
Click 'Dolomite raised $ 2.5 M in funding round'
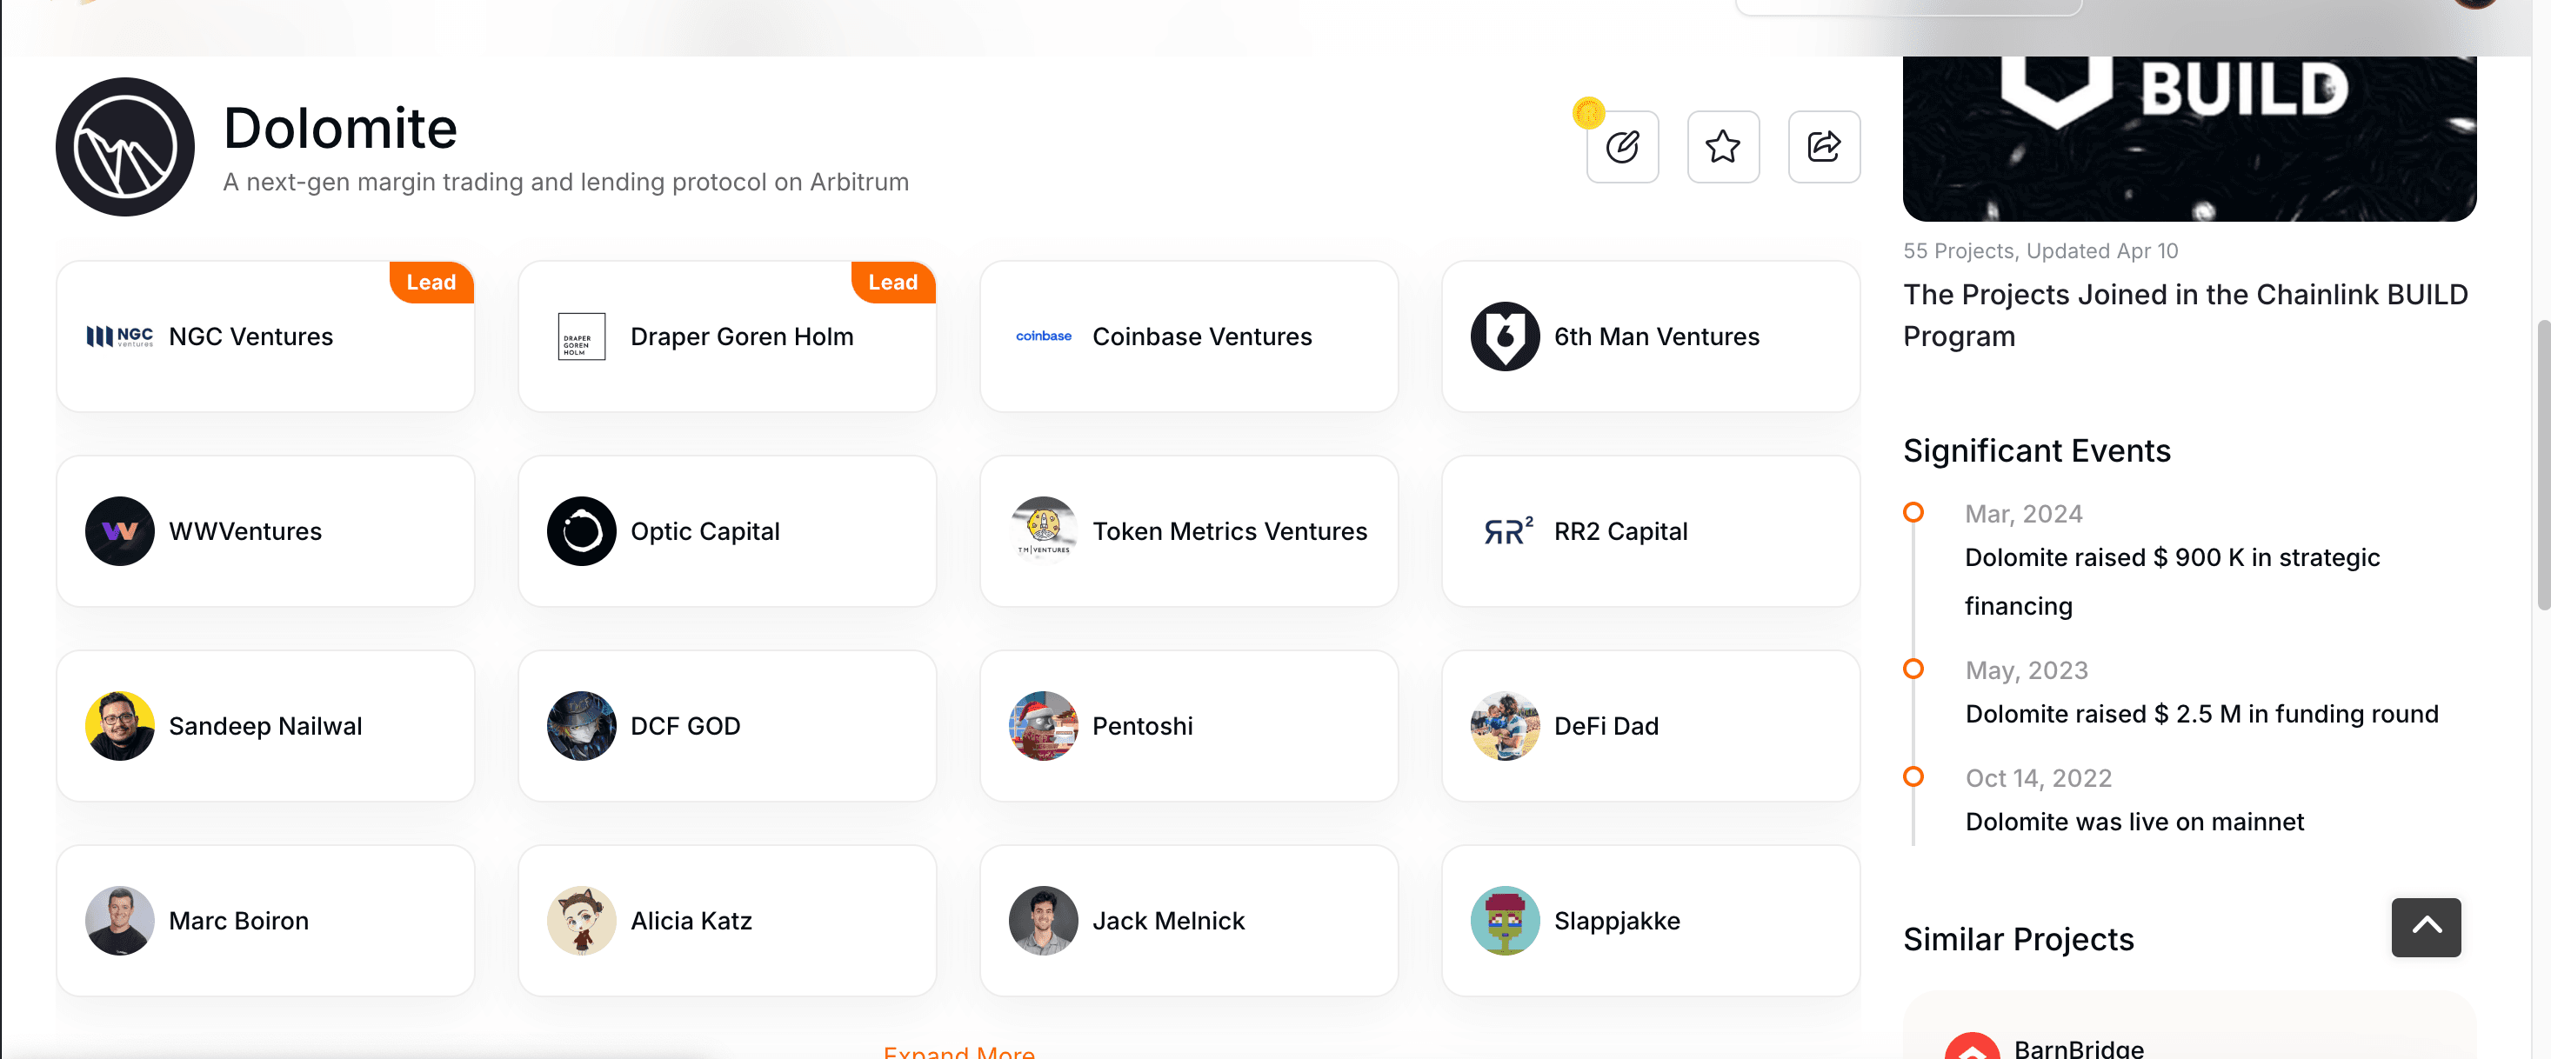2201,714
